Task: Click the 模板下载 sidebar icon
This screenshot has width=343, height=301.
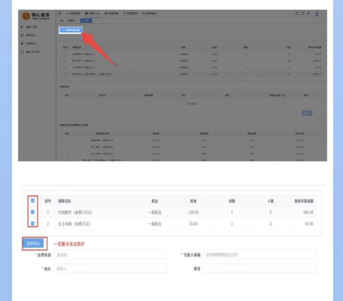Action: (x=21, y=27)
